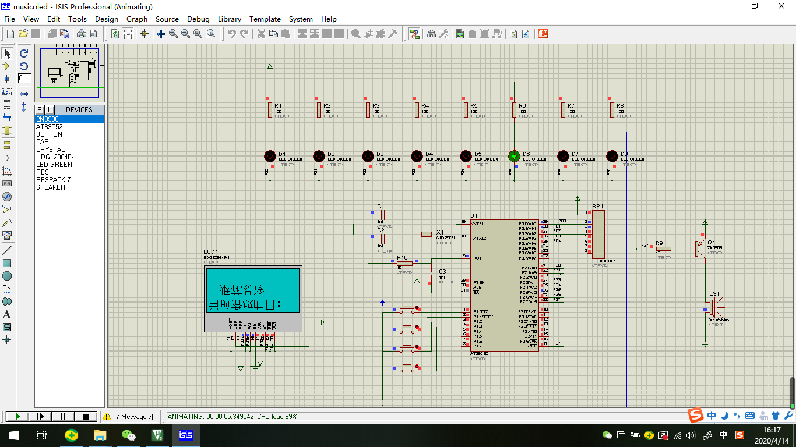
Task: Choose the Component Mode tool
Action: point(8,66)
